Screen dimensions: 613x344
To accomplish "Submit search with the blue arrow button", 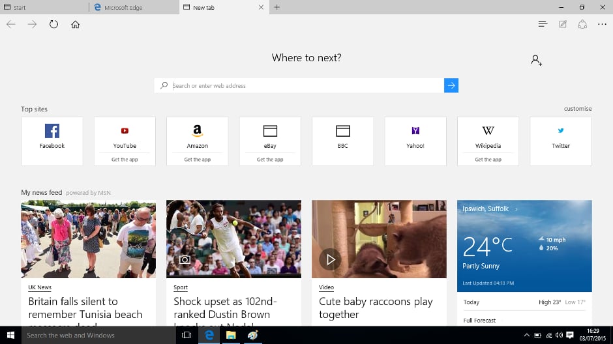I will coord(451,85).
